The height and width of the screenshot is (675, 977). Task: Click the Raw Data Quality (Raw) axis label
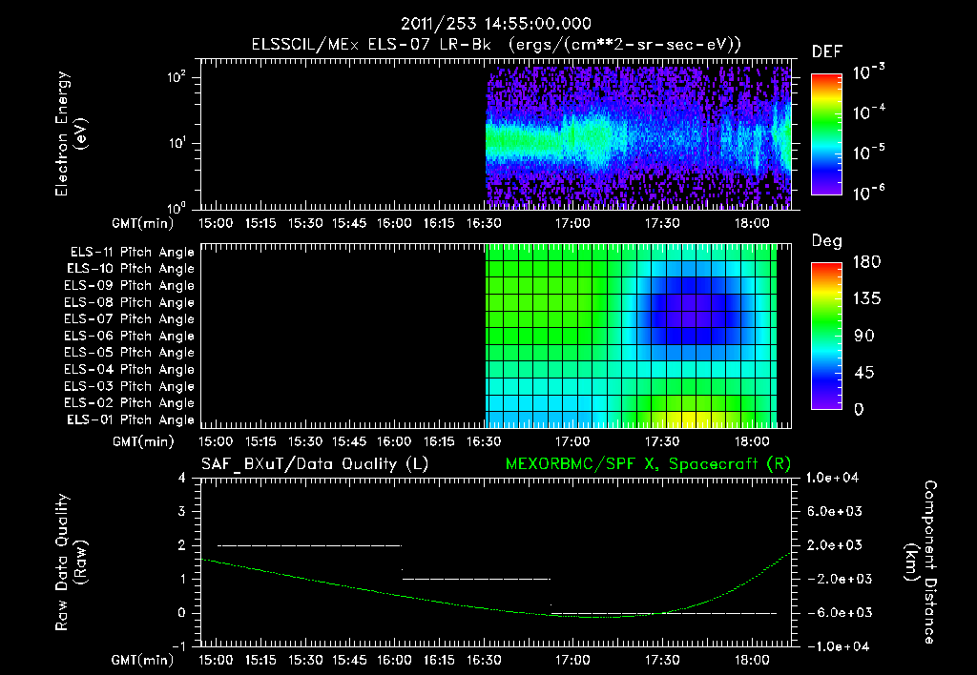(71, 562)
